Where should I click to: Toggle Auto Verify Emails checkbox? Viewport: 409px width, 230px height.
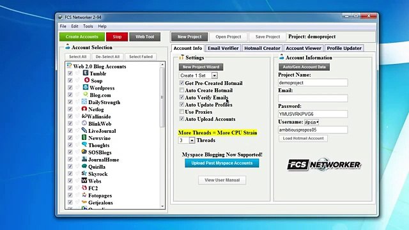pyautogui.click(x=181, y=97)
